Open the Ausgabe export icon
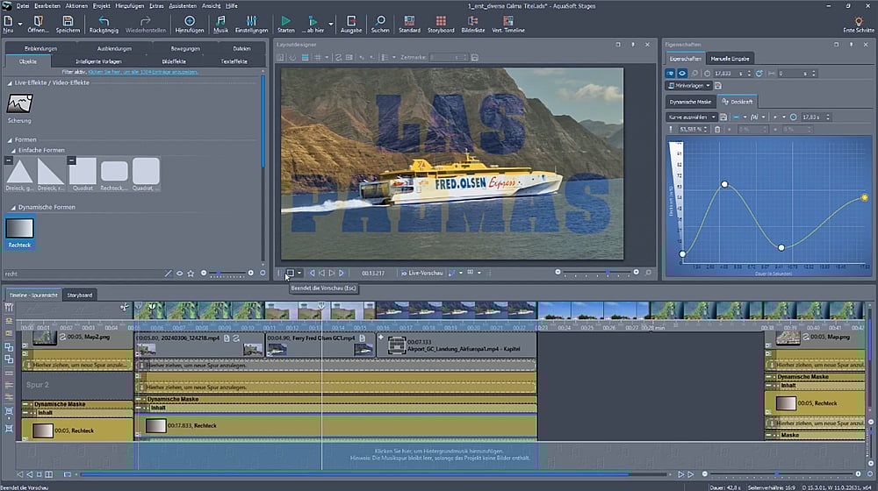Viewport: 878px width, 491px height. point(351,21)
